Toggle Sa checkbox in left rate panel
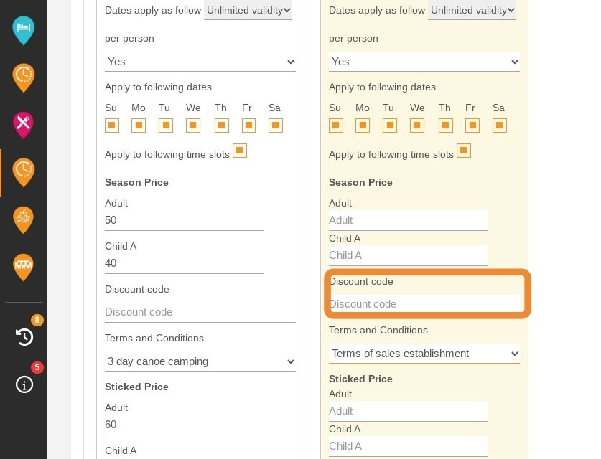 276,126
